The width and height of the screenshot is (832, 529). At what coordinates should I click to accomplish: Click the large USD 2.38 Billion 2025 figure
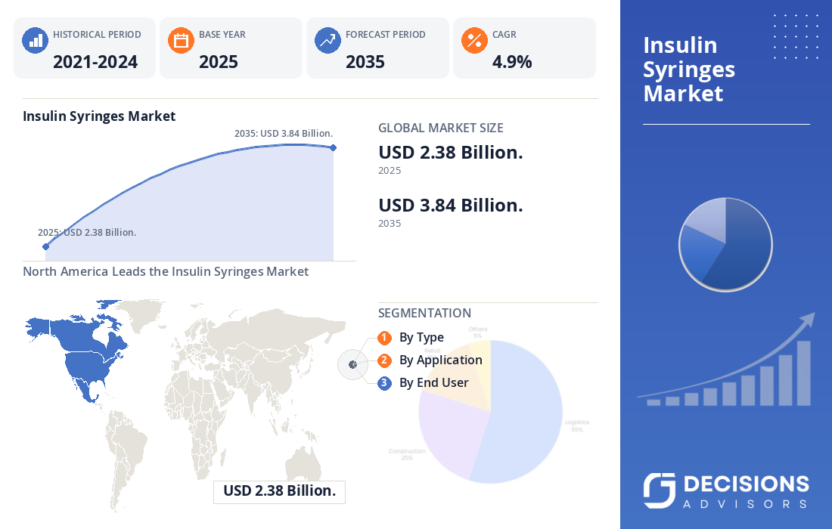click(451, 153)
